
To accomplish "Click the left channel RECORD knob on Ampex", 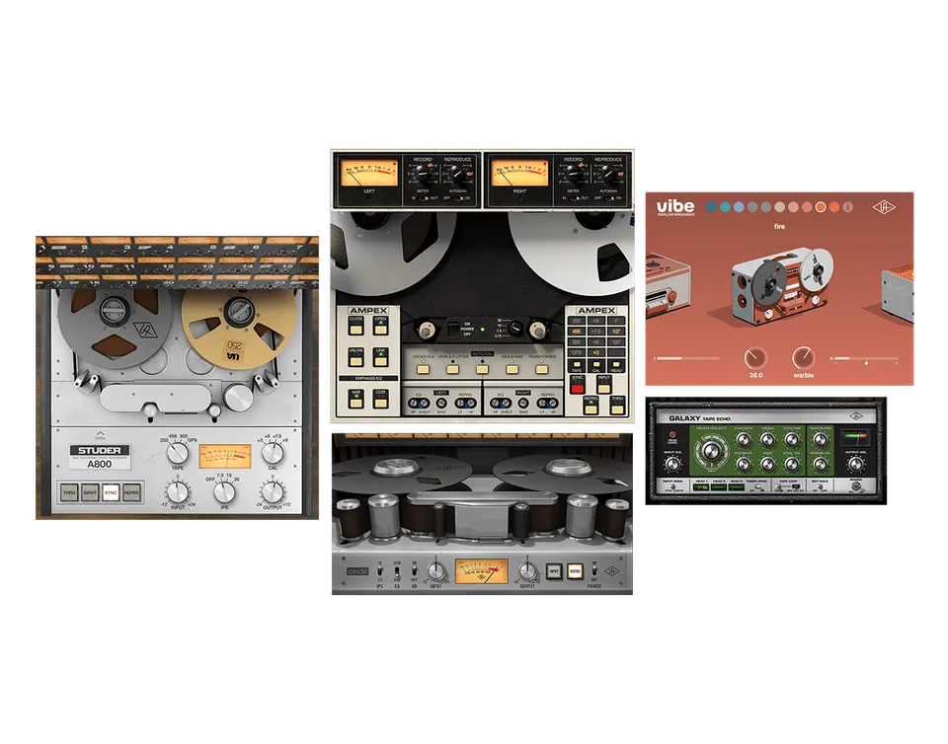I will 424,175.
